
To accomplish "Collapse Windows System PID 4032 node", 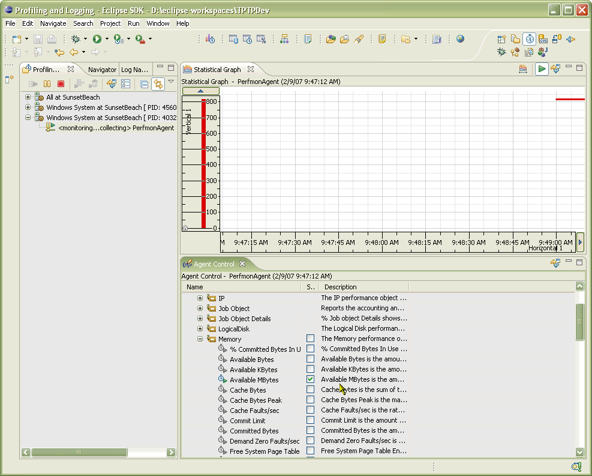I will tap(28, 118).
